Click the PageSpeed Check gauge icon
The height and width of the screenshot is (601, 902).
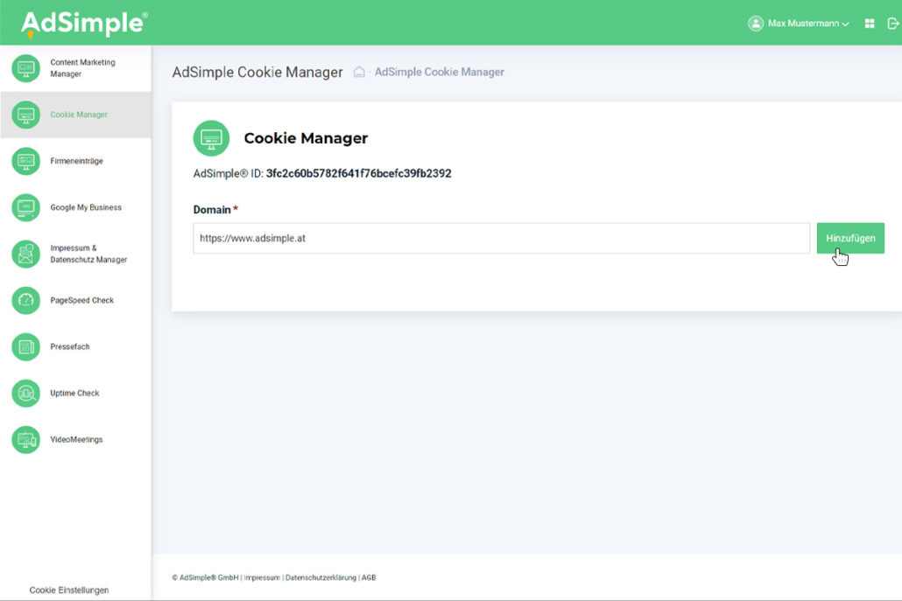click(26, 300)
